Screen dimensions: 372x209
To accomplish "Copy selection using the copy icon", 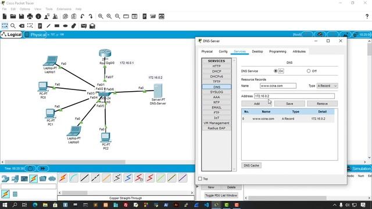I will (65, 16).
